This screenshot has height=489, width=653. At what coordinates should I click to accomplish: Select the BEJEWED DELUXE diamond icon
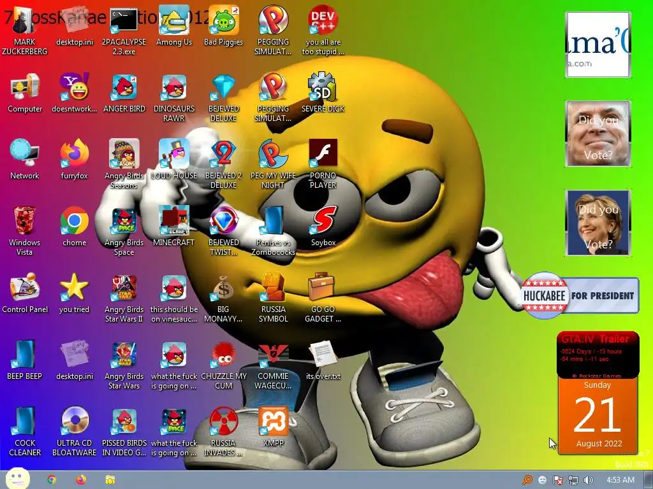[x=223, y=97]
